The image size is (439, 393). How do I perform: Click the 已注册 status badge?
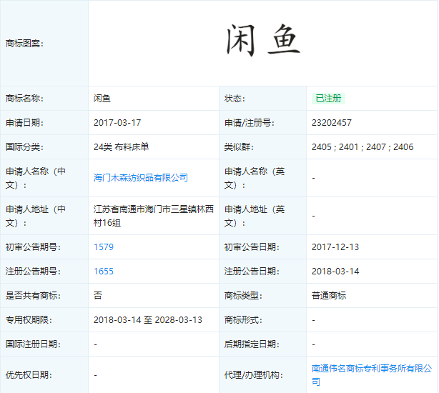328,99
